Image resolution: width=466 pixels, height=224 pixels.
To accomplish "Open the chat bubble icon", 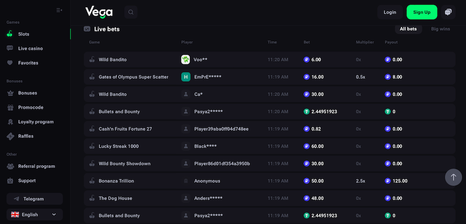I will (448, 12).
